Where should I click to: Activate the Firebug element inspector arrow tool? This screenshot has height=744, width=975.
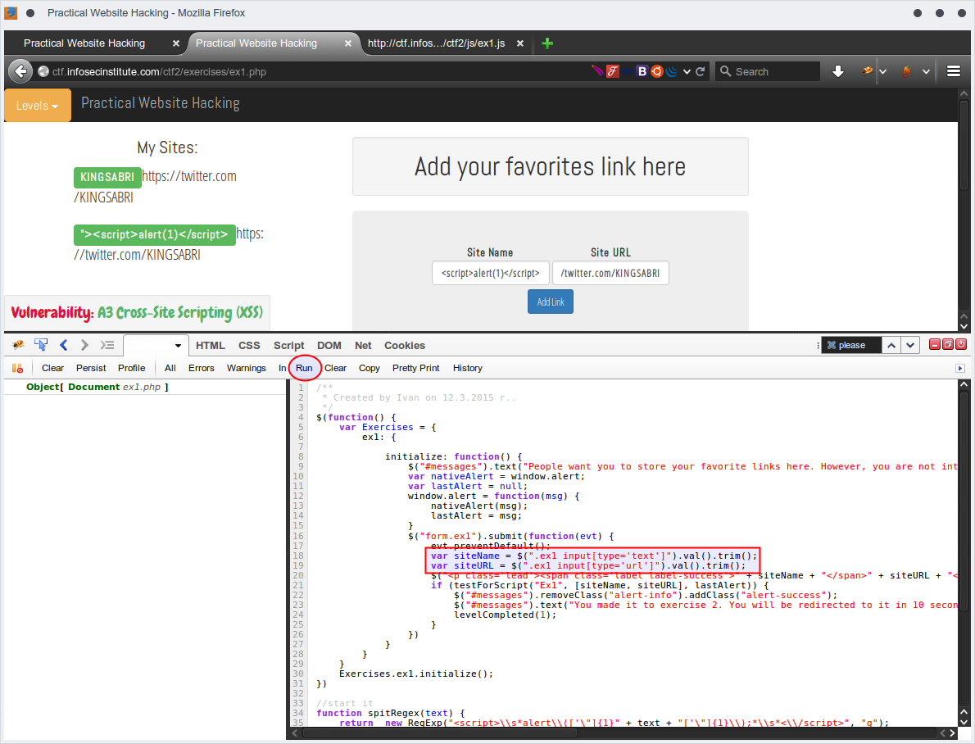pos(41,345)
